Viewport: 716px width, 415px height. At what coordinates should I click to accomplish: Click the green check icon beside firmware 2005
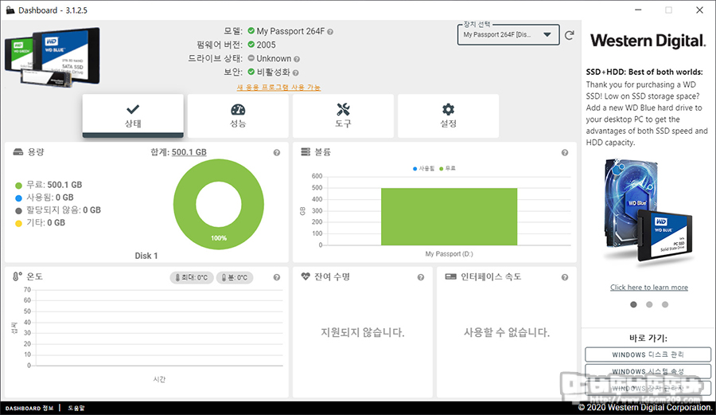[251, 45]
